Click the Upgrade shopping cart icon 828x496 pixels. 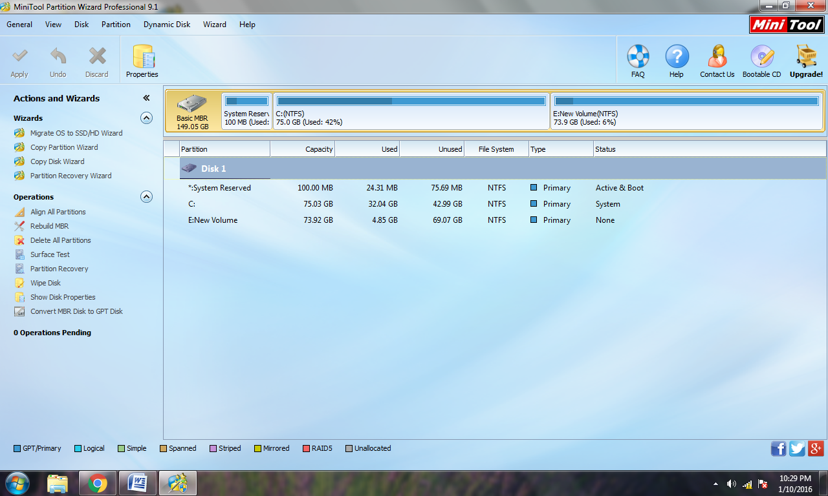(806, 57)
